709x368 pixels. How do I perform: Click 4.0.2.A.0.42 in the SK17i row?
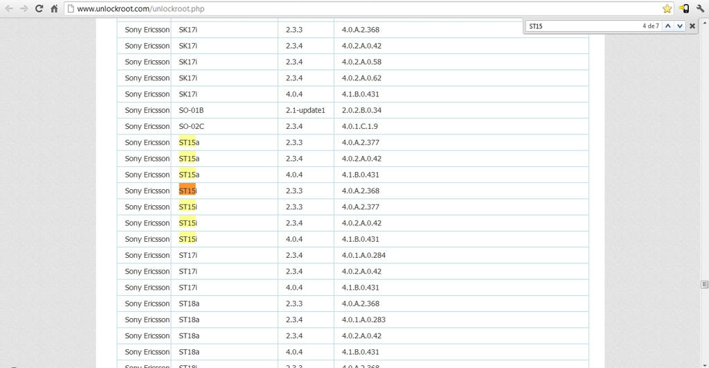click(x=361, y=46)
